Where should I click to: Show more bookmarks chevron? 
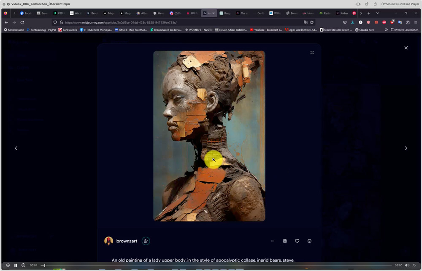(386, 30)
